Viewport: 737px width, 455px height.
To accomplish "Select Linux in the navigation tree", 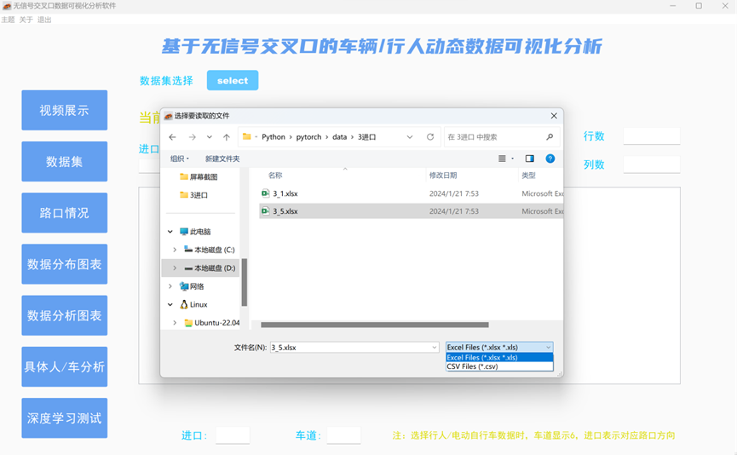I will point(193,304).
